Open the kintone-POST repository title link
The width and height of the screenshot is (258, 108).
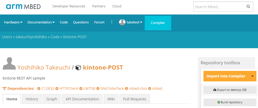(x=103, y=67)
